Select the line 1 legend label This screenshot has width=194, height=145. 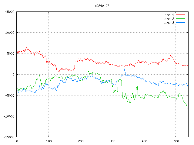(169, 15)
